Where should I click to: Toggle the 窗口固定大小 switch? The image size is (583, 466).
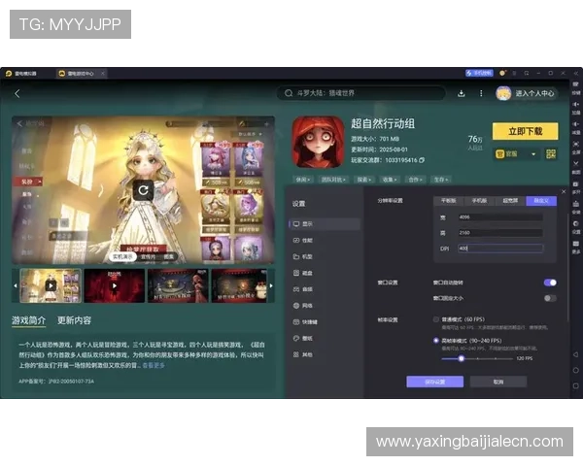pos(550,298)
